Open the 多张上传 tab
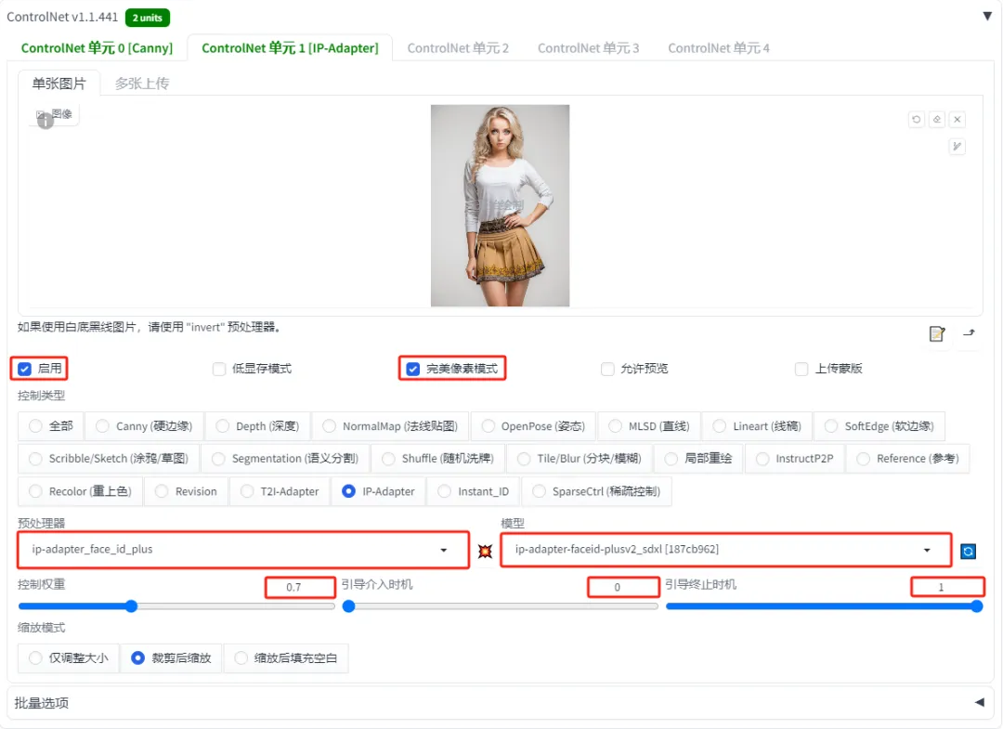 (142, 84)
